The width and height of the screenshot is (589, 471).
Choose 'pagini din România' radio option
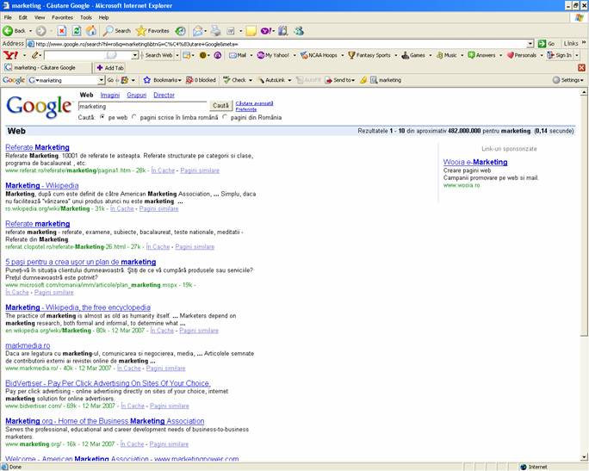(225, 116)
